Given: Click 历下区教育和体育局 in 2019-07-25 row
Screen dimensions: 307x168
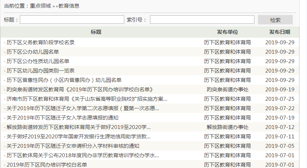Looking at the screenshot, I should click(227, 99).
